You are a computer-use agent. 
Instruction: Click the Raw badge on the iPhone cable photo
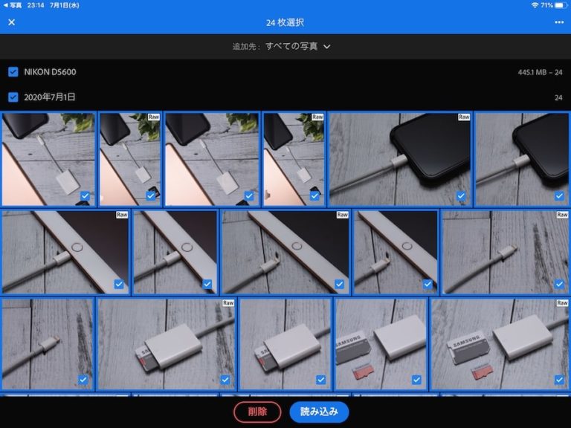pyautogui.click(x=464, y=117)
